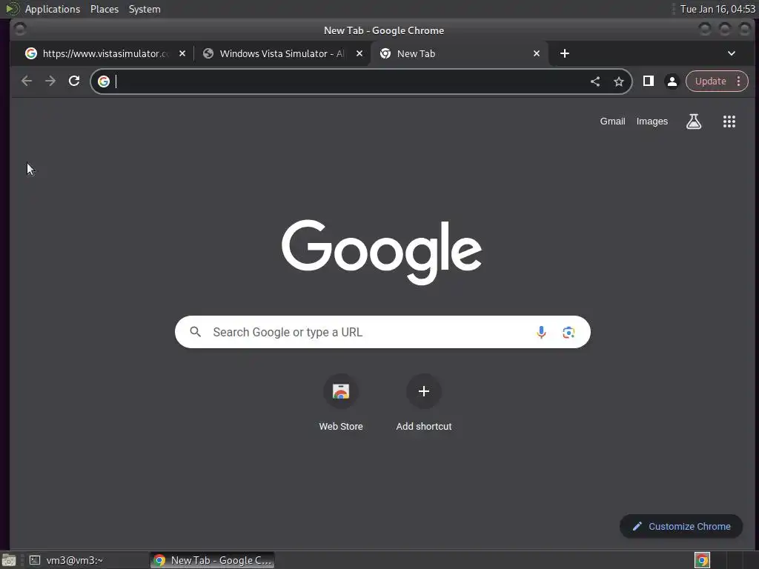Image resolution: width=759 pixels, height=569 pixels.
Task: Reload the current page
Action: click(x=74, y=81)
